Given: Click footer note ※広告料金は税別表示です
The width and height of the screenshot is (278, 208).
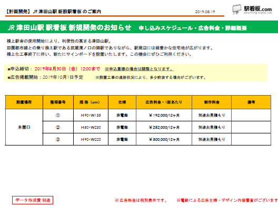Looking at the screenshot, I should [x=141, y=201].
